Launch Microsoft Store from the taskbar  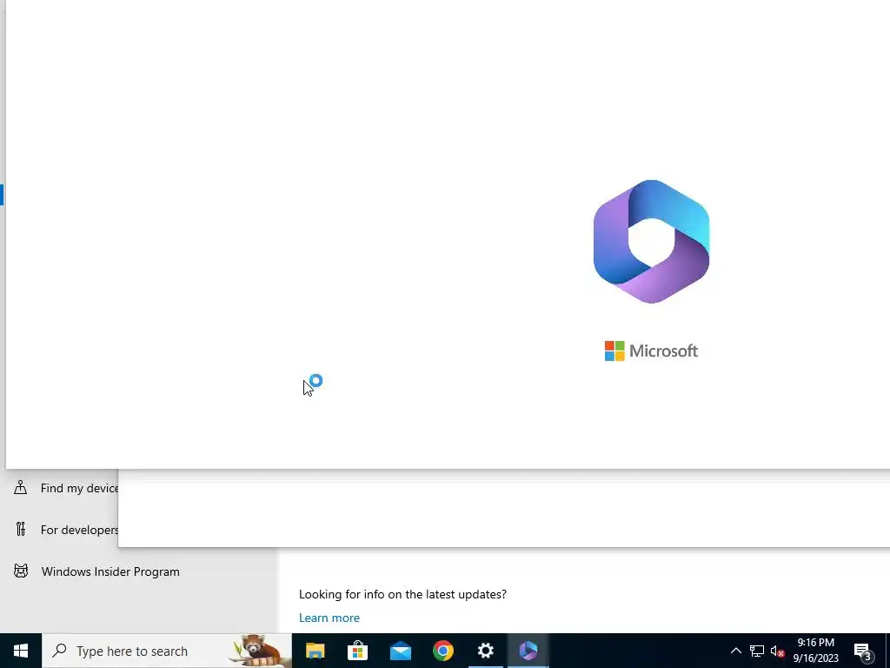pyautogui.click(x=357, y=651)
